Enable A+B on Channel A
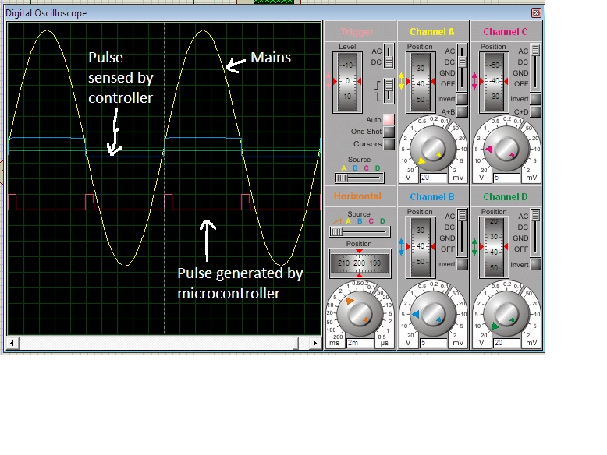The height and width of the screenshot is (455, 607). pos(462,111)
